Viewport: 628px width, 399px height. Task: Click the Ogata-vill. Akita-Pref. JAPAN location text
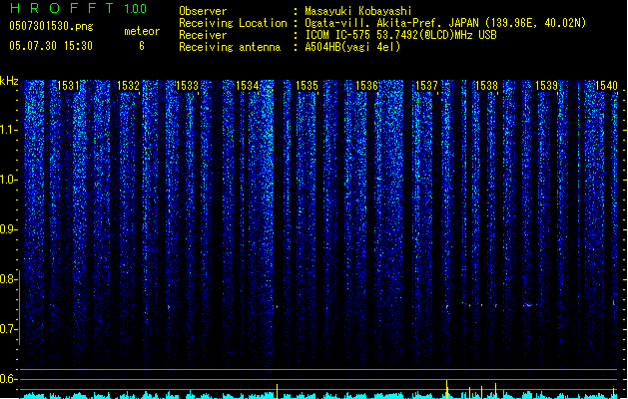pos(445,23)
